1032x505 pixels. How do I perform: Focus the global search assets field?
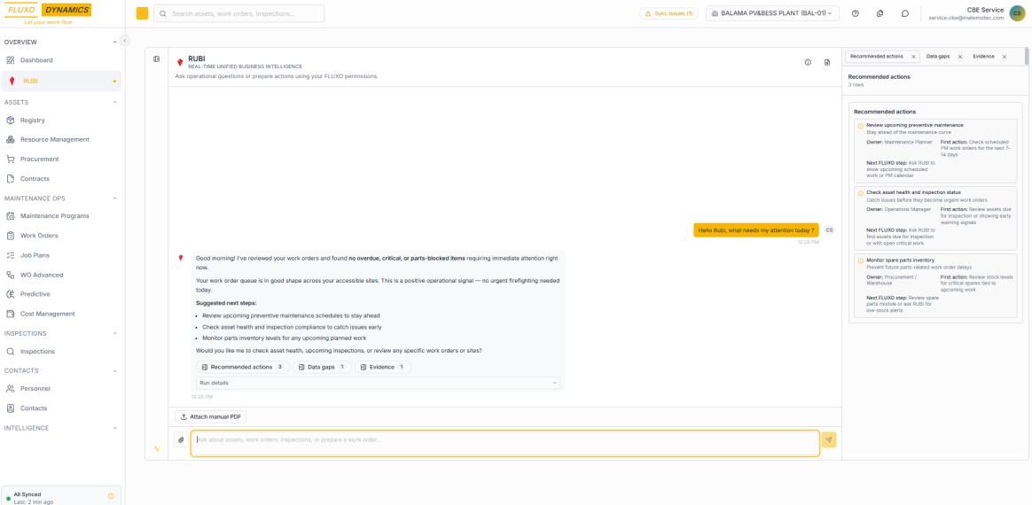pos(238,13)
